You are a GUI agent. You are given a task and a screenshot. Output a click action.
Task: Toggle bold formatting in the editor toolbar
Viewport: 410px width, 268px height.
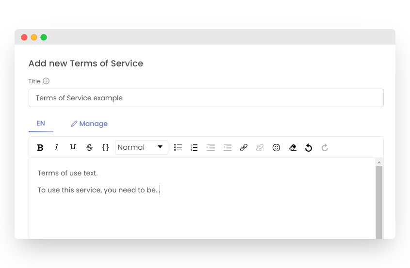point(40,148)
